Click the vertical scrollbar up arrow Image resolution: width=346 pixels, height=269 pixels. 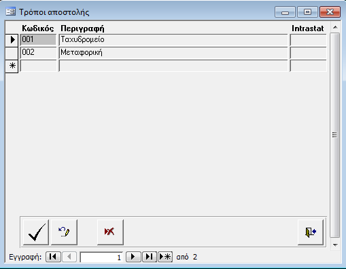[335, 27]
